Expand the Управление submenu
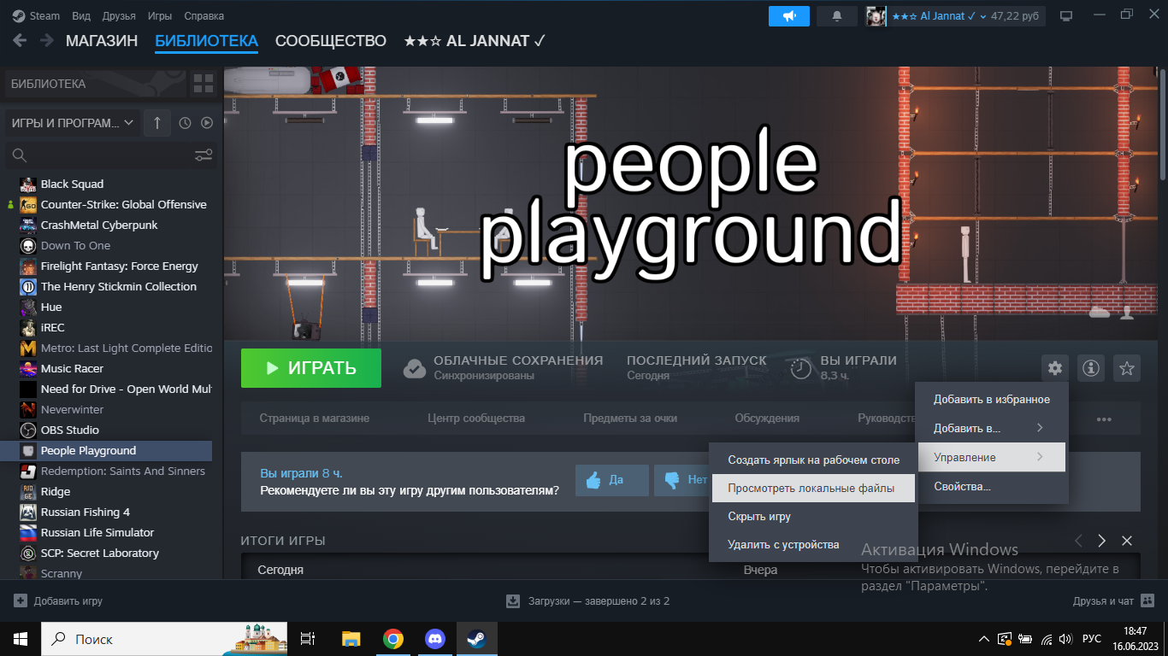This screenshot has height=656, width=1168. click(992, 457)
